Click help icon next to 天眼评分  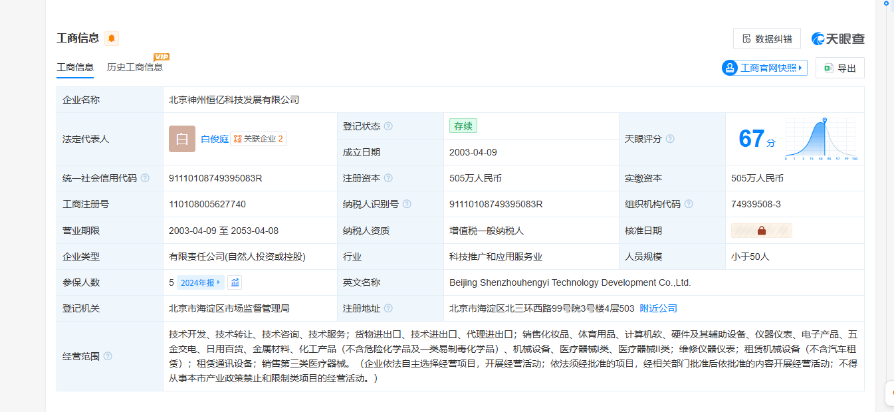(x=670, y=139)
